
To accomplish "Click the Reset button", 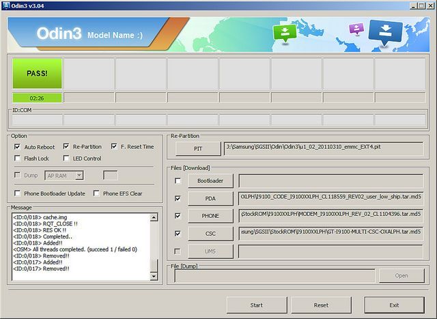I will click(x=322, y=305).
